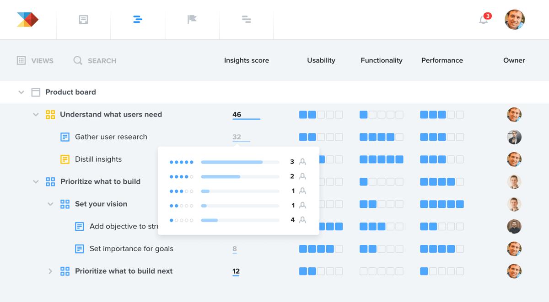Open insights score 46 link
549x302 pixels.
(x=237, y=115)
